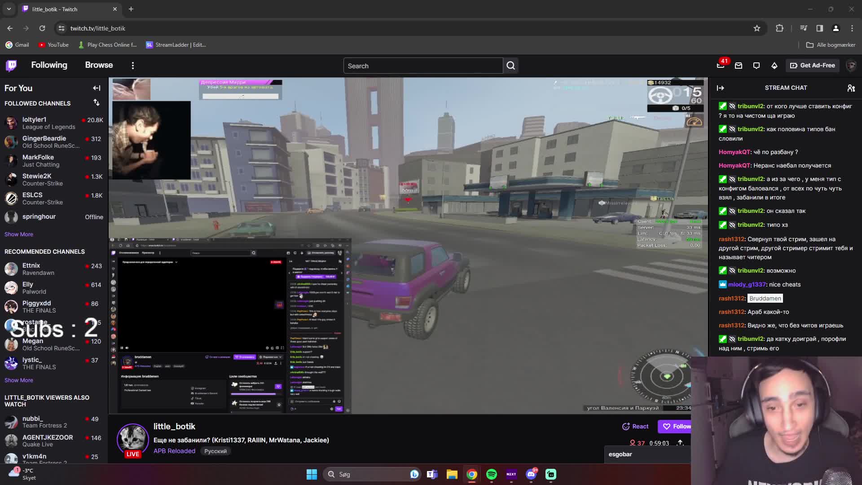Share stream arrow icon near uptime
Image resolution: width=862 pixels, height=485 pixels.
click(680, 443)
